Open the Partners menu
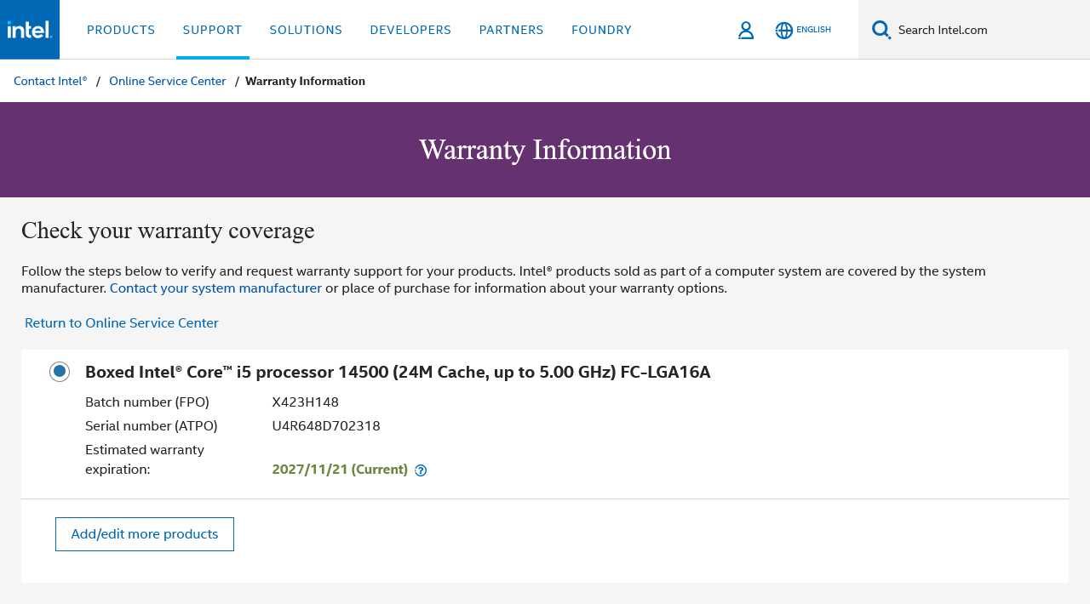The height and width of the screenshot is (604, 1090). pos(511,30)
